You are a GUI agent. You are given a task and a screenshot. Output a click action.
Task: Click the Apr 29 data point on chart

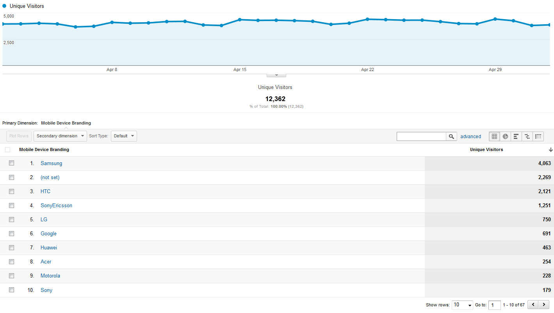[x=495, y=19]
